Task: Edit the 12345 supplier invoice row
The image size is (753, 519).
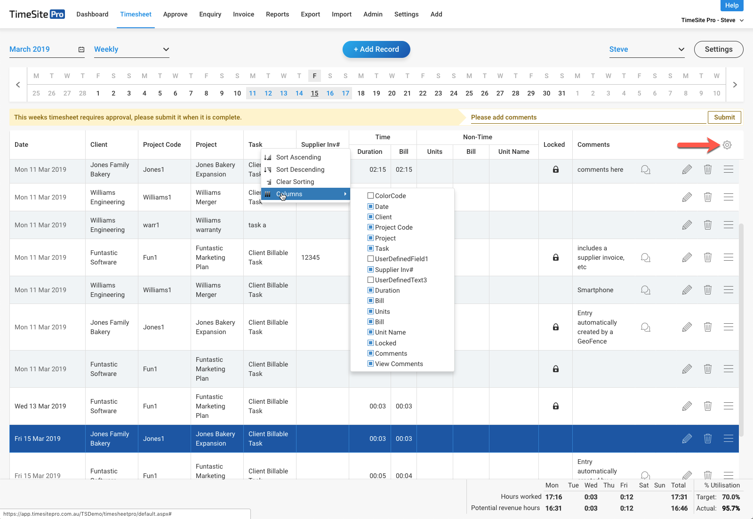Action: coord(687,257)
